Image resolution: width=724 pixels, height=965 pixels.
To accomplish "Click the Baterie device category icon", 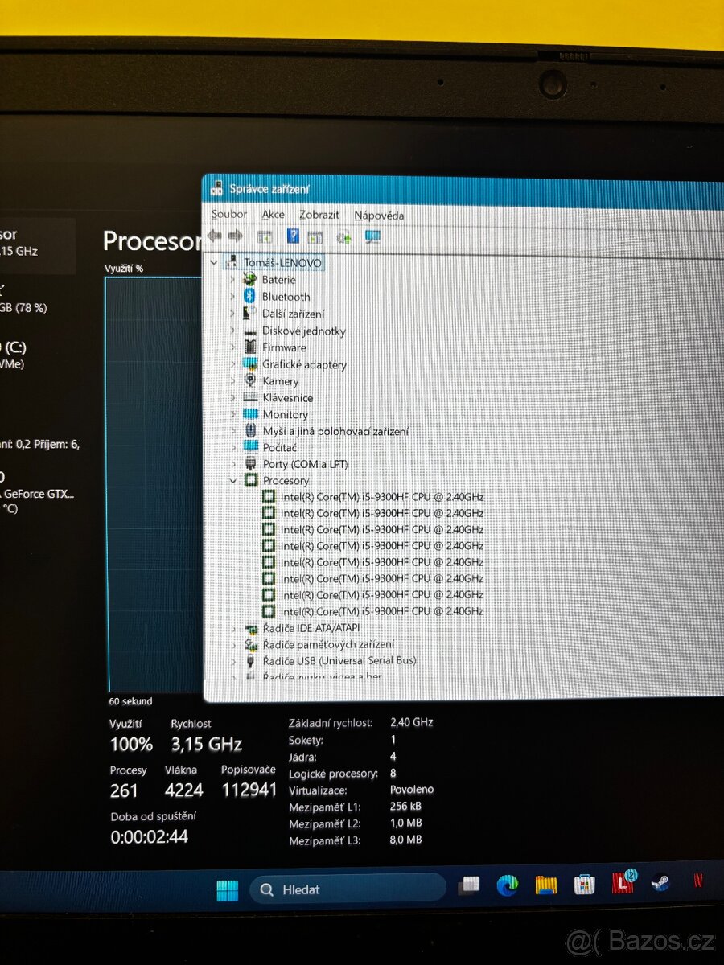I will [249, 280].
